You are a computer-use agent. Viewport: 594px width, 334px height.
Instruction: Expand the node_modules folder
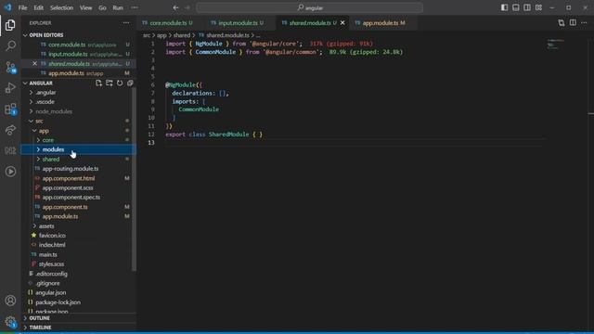click(x=54, y=111)
